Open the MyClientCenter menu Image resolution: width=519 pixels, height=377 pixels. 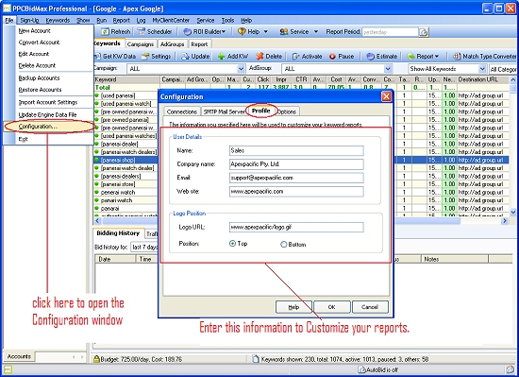[171, 21]
